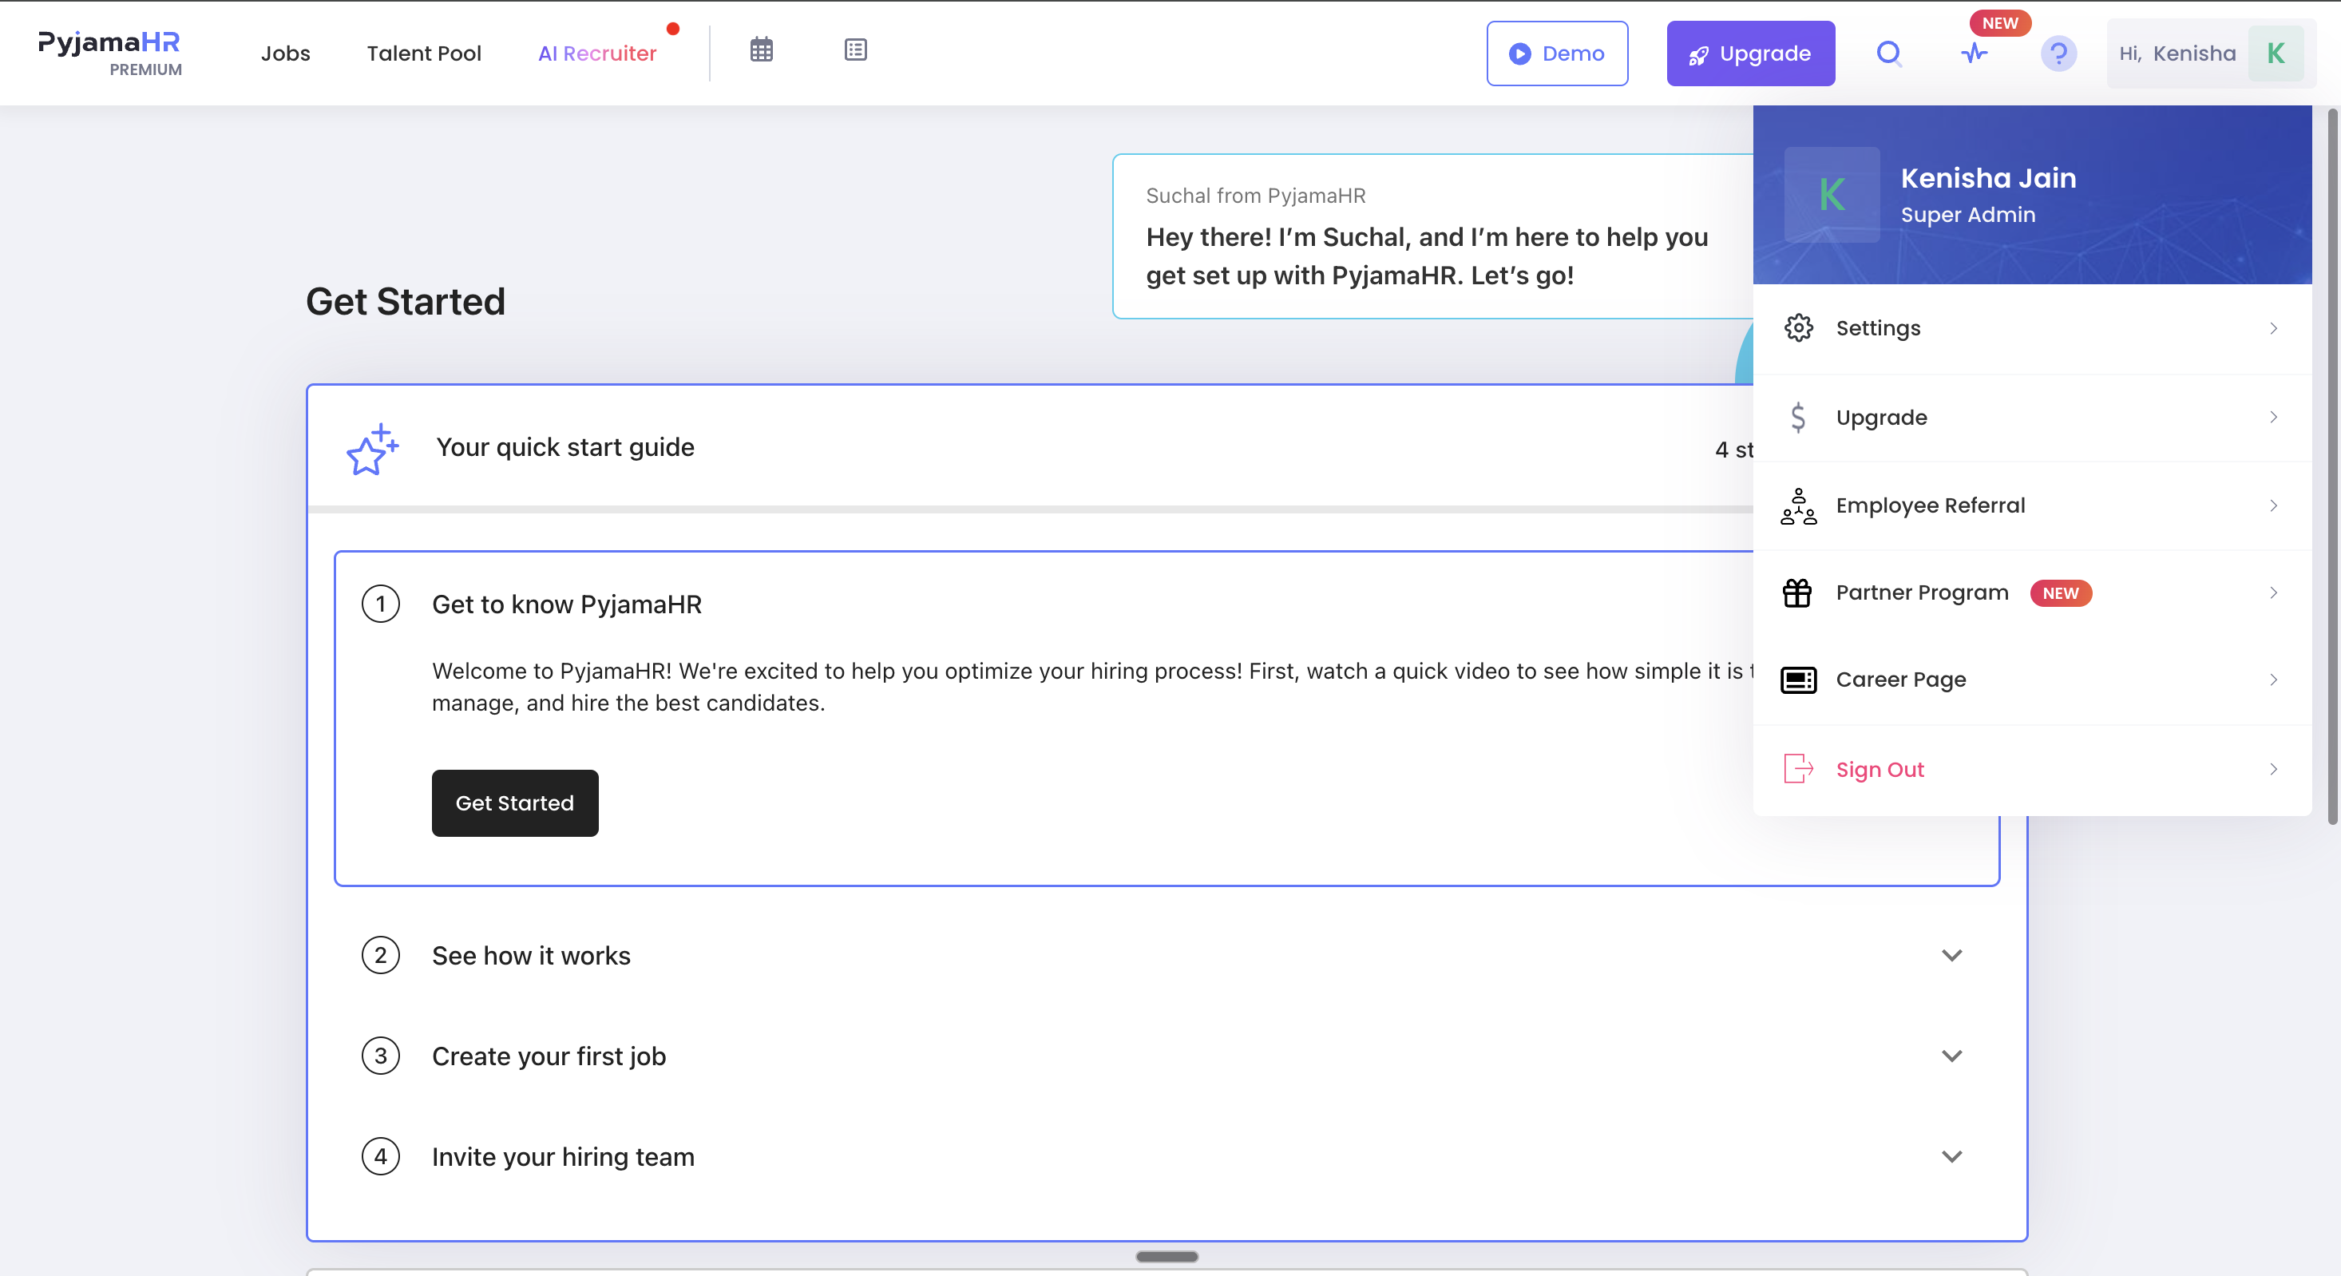This screenshot has height=1276, width=2341.
Task: Click the Demo button
Action: [1557, 53]
